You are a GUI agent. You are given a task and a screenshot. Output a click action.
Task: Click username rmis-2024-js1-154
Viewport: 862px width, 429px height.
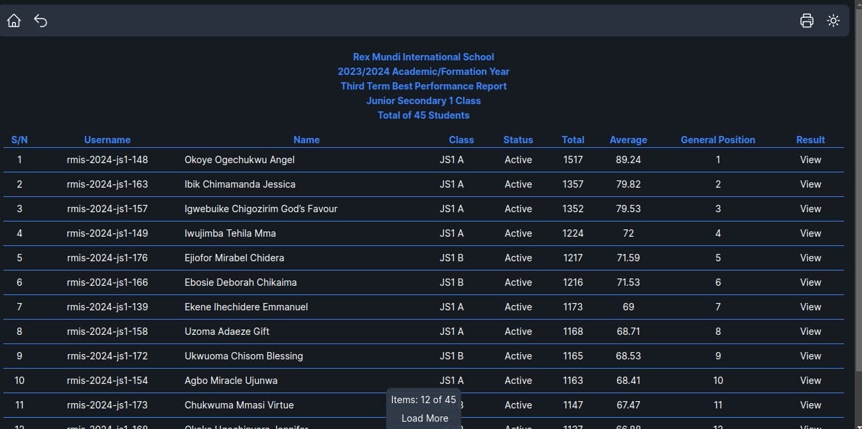tap(108, 381)
